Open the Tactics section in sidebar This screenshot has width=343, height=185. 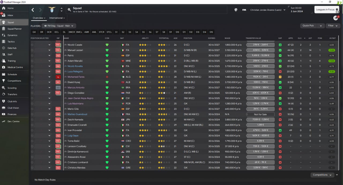(3, 41)
